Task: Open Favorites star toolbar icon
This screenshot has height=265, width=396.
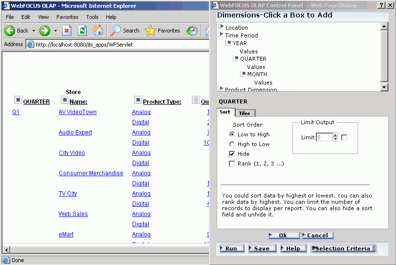Action: click(151, 31)
